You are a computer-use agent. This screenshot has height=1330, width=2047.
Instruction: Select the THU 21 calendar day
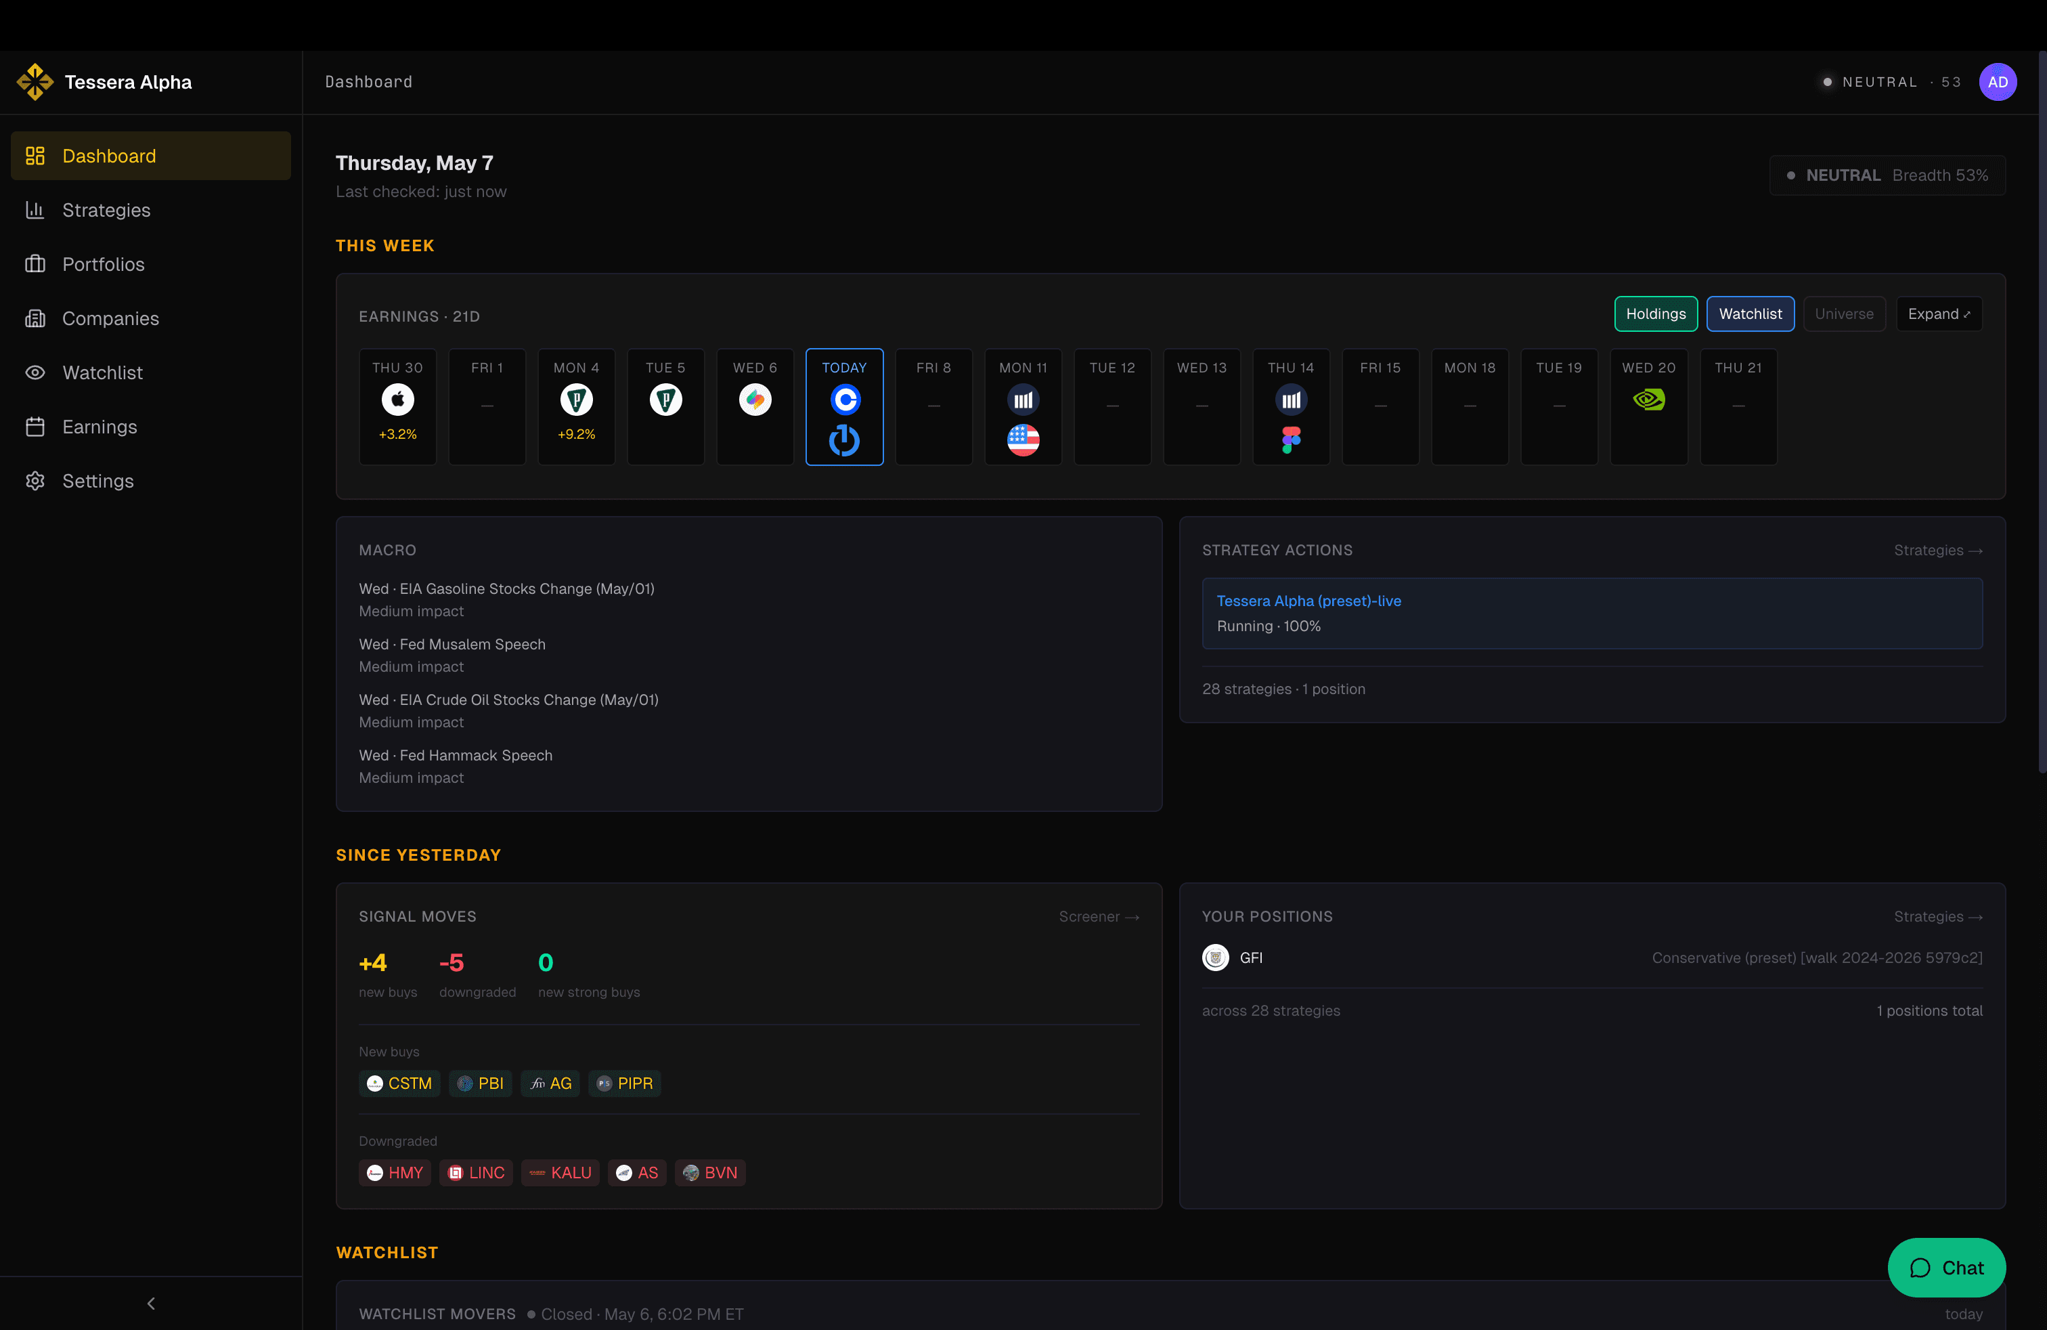tap(1738, 407)
